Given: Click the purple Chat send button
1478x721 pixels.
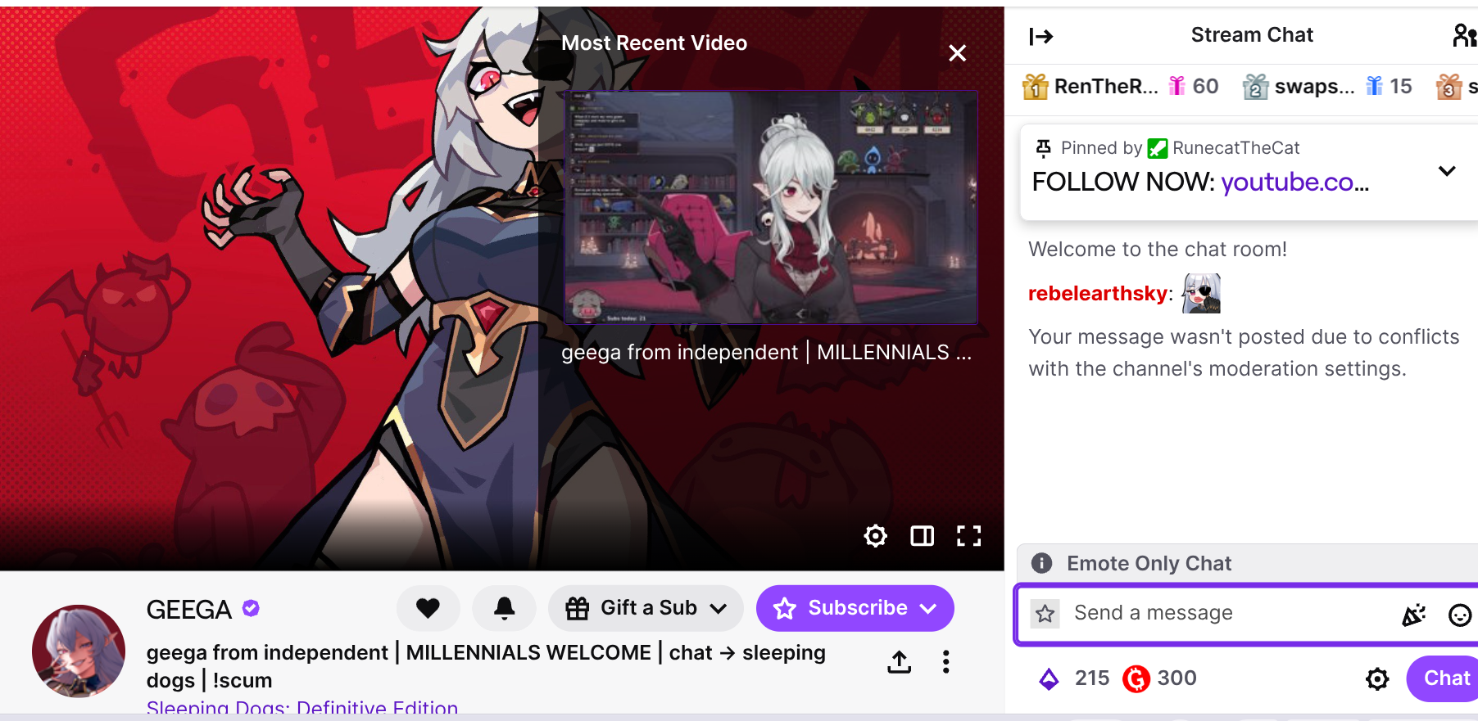Looking at the screenshot, I should 1445,678.
